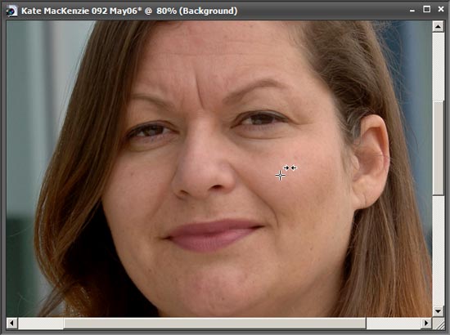This screenshot has height=335, width=450.
Task: Click the vertical scrollbar up arrow
Action: point(438,27)
